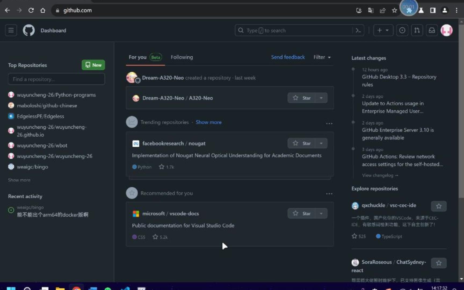Image resolution: width=464 pixels, height=290 pixels.
Task: Switch to the Following tab
Action: (x=182, y=57)
